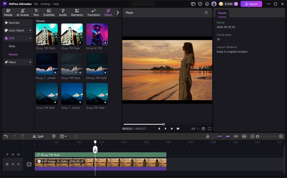
Task: Click the player progress slider handle
Action: click(164, 124)
